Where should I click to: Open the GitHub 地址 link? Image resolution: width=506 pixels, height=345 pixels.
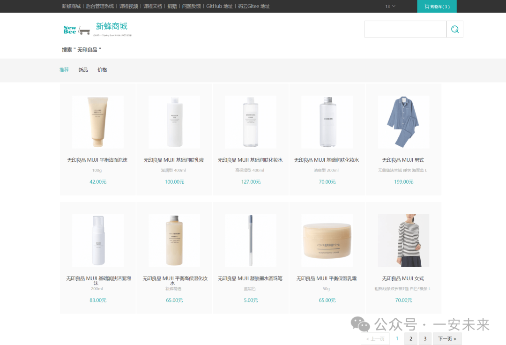pos(219,6)
